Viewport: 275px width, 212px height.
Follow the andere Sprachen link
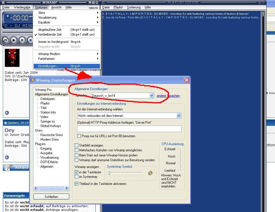click(168, 96)
